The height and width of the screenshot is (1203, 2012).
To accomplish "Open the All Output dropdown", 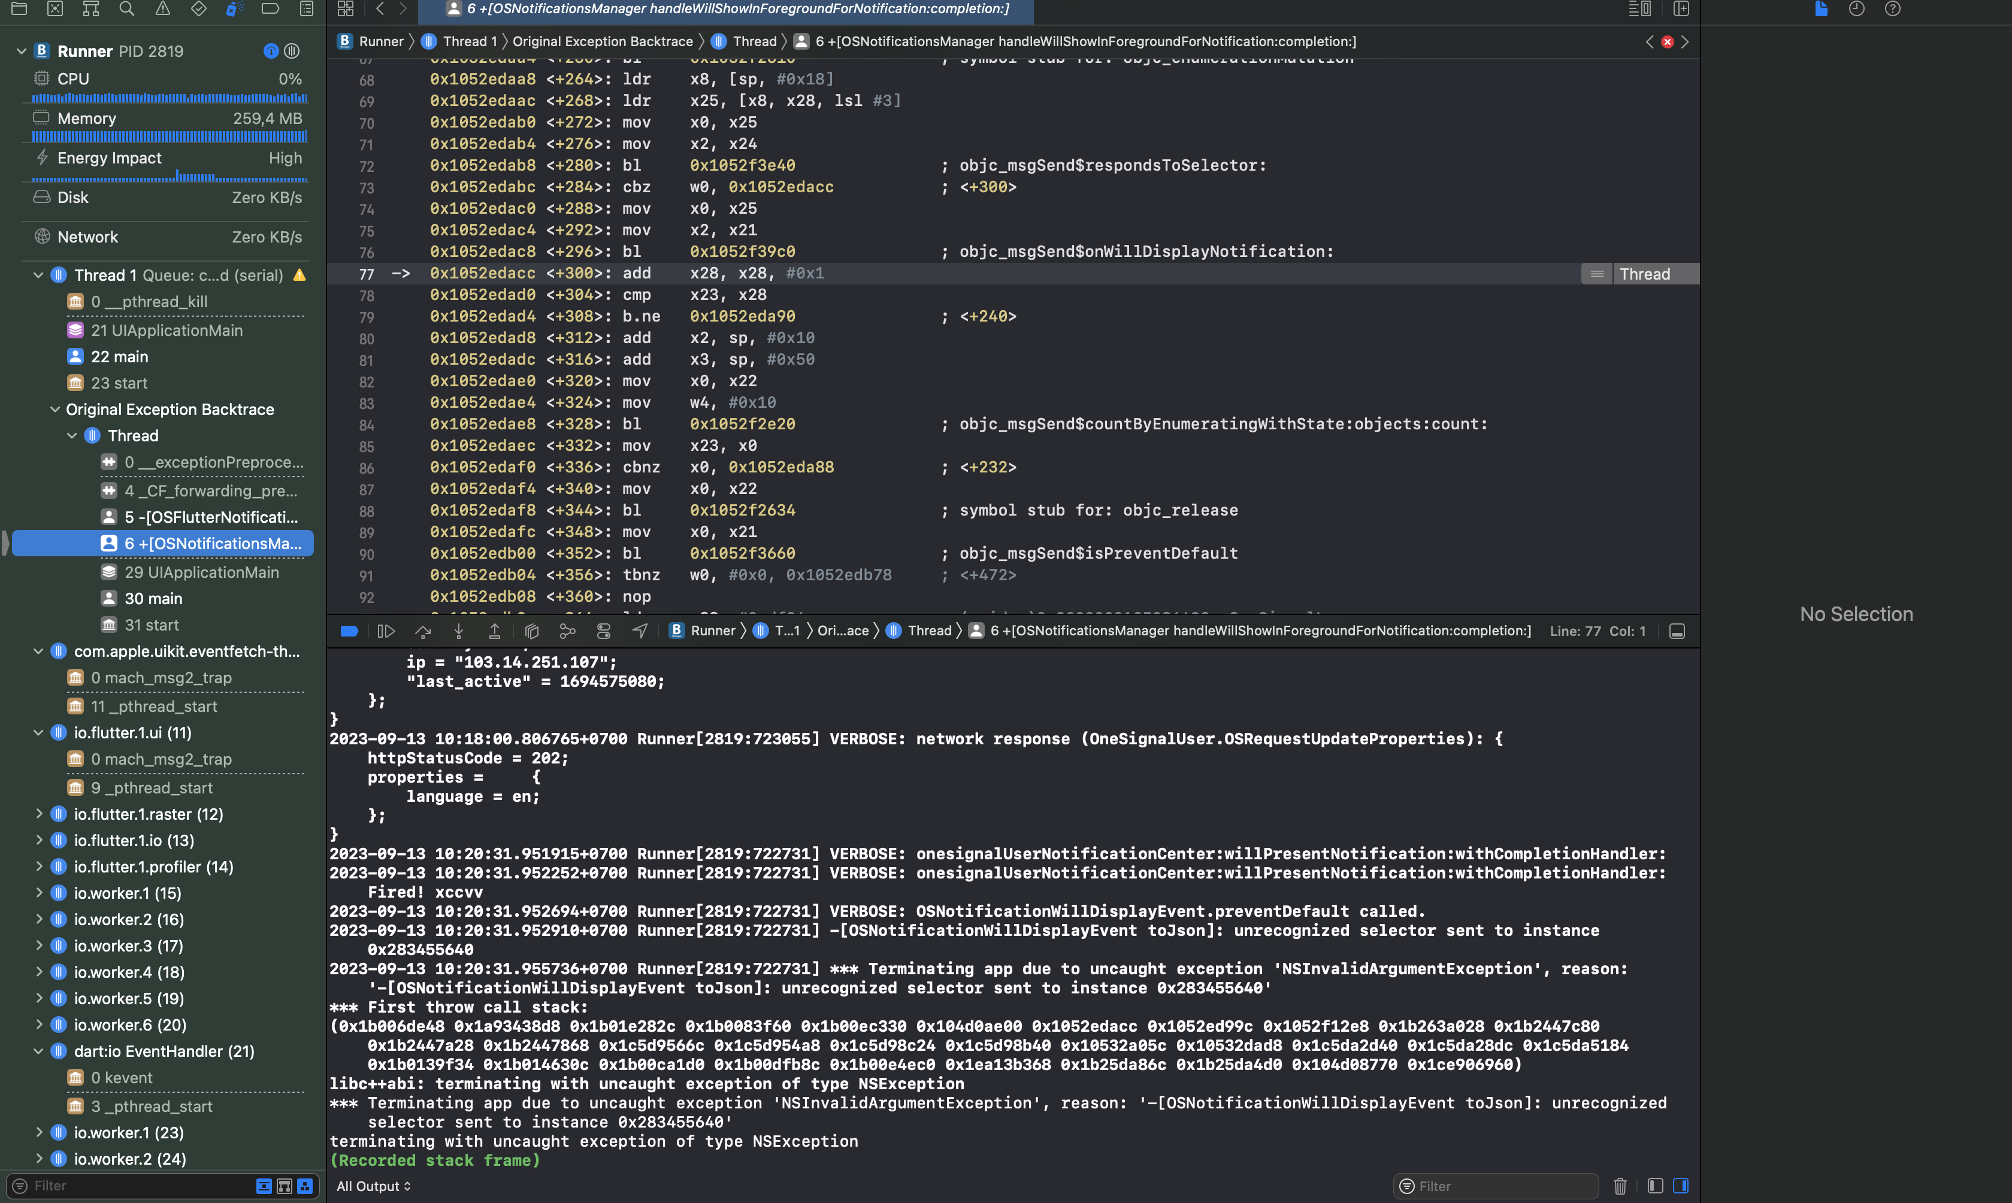I will (373, 1186).
